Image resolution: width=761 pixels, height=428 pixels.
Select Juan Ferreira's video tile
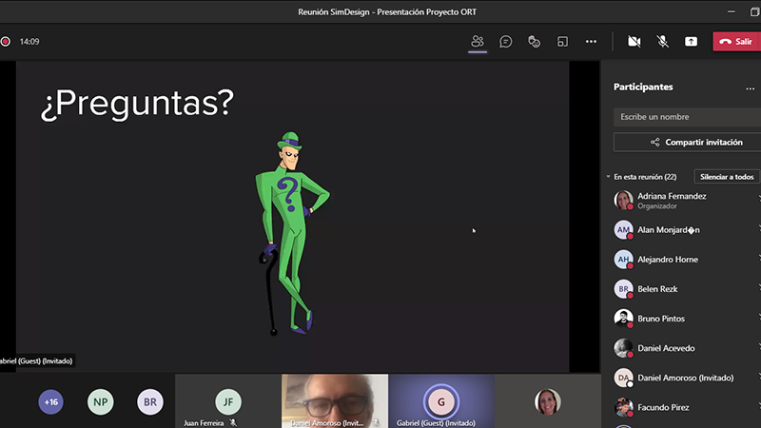(x=228, y=400)
